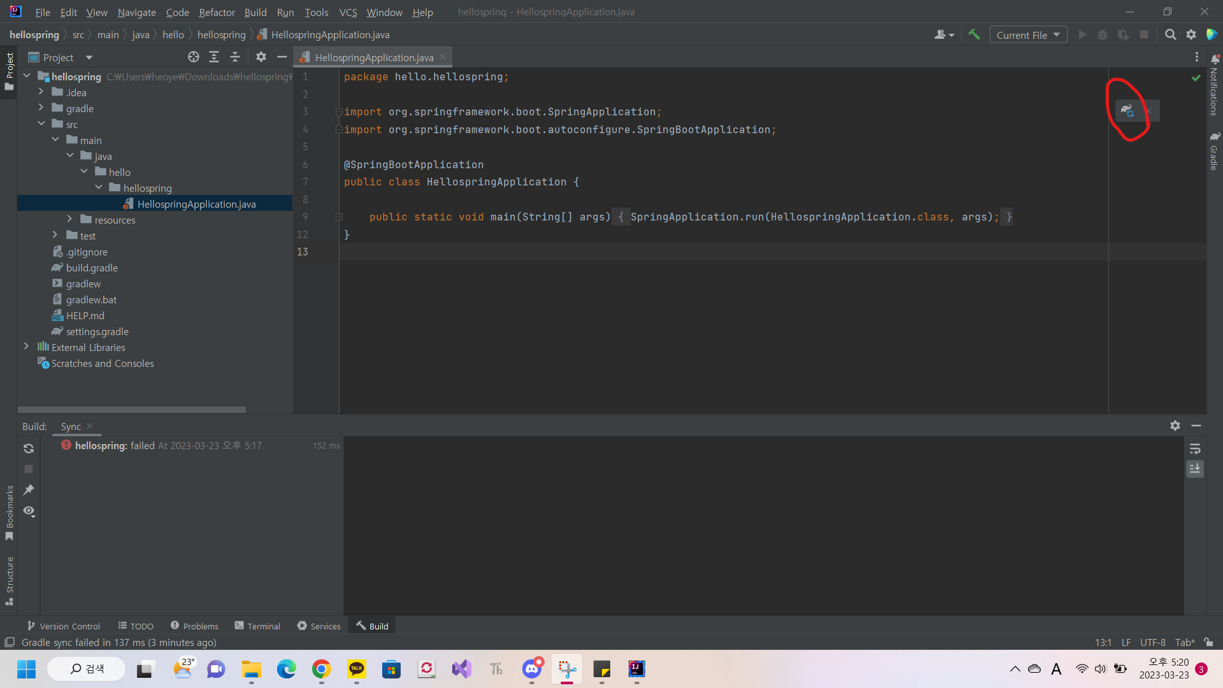Click the JetBrains Toolbox colorful icon
Image resolution: width=1223 pixels, height=688 pixels.
click(x=1212, y=34)
